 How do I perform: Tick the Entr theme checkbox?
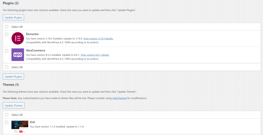click(x=6, y=122)
